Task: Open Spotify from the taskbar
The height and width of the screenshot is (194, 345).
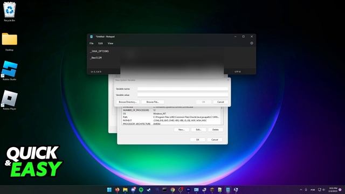Action: click(141, 190)
